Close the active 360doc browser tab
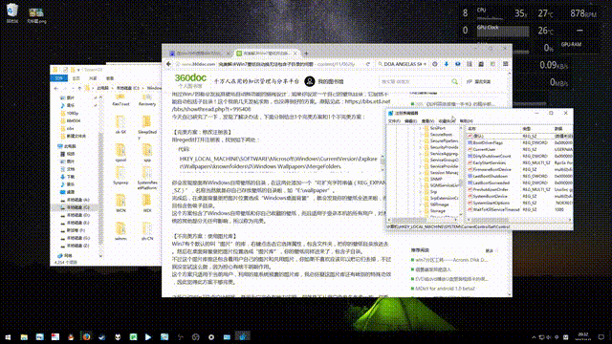The height and width of the screenshot is (344, 612). 295,54
